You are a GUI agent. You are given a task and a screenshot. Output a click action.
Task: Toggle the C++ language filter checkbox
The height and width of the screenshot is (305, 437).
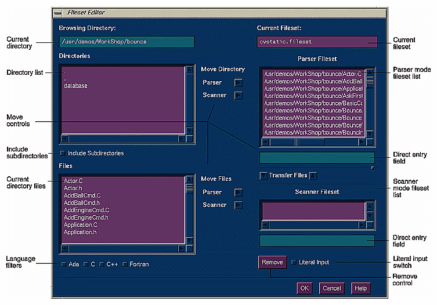point(102,264)
